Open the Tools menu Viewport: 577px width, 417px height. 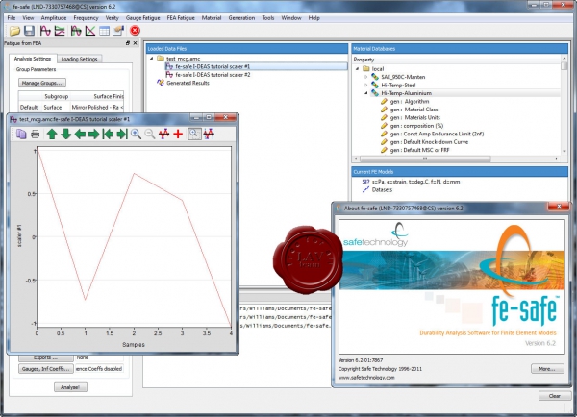268,17
